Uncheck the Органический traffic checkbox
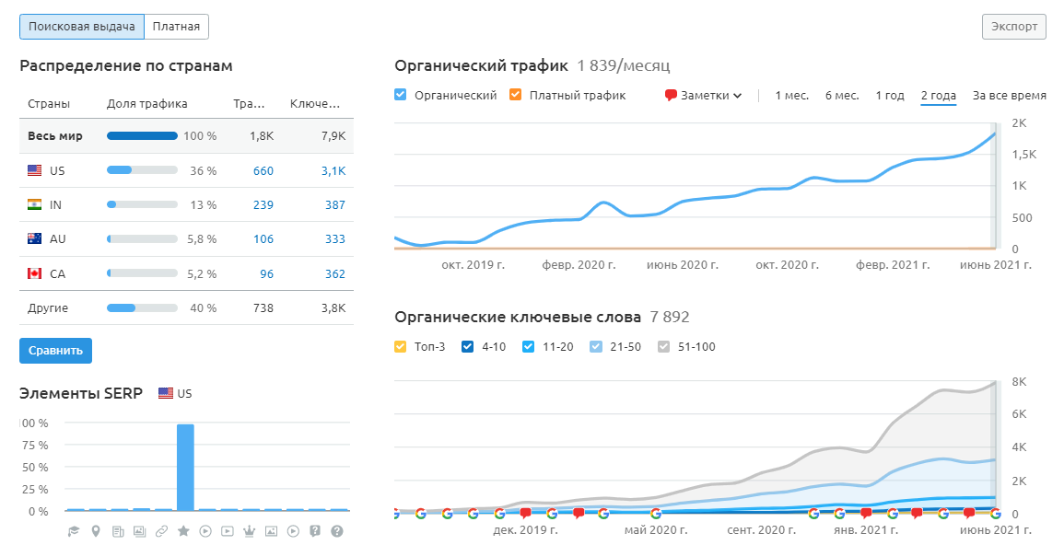This screenshot has height=545, width=1064. tap(401, 95)
